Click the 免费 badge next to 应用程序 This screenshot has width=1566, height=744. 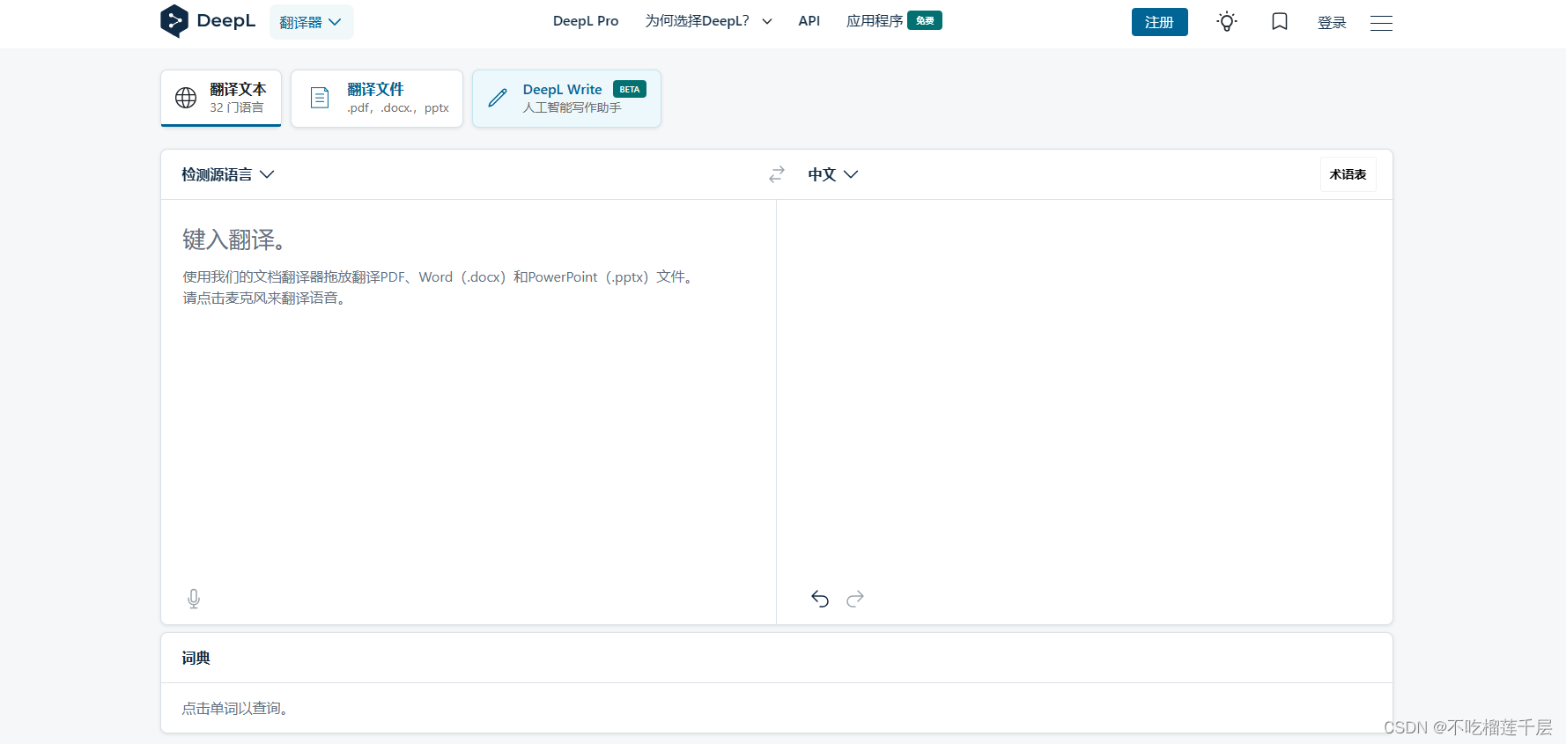tap(925, 20)
